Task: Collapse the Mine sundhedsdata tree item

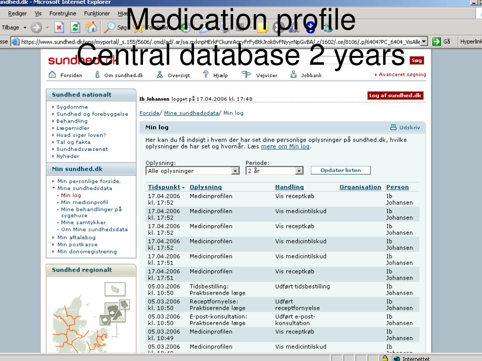Action: pos(54,188)
